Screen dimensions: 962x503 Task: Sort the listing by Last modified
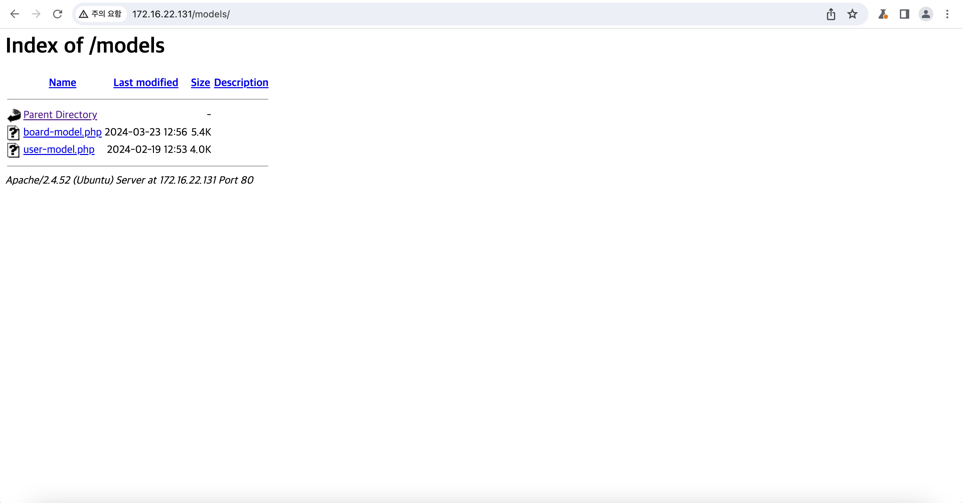146,82
